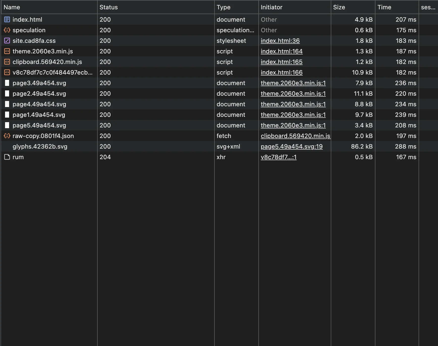
Task: Click the 288 ms time value
Action: [406, 146]
